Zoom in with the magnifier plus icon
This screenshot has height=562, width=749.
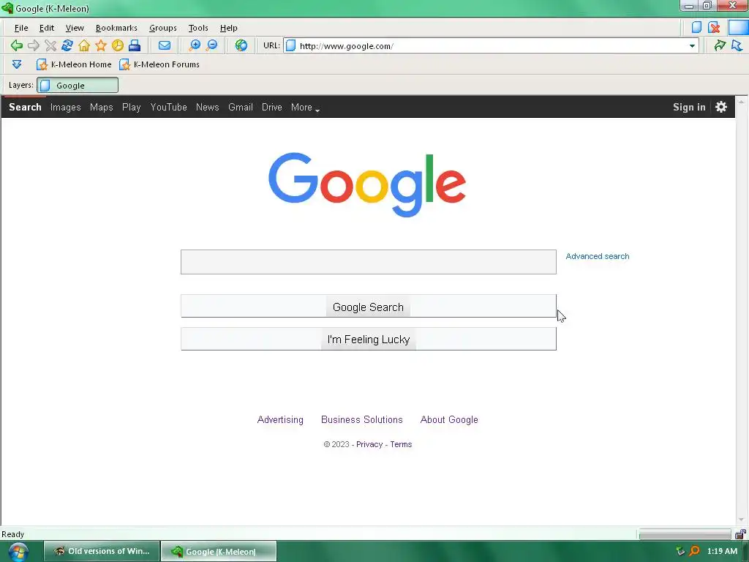[195, 45]
